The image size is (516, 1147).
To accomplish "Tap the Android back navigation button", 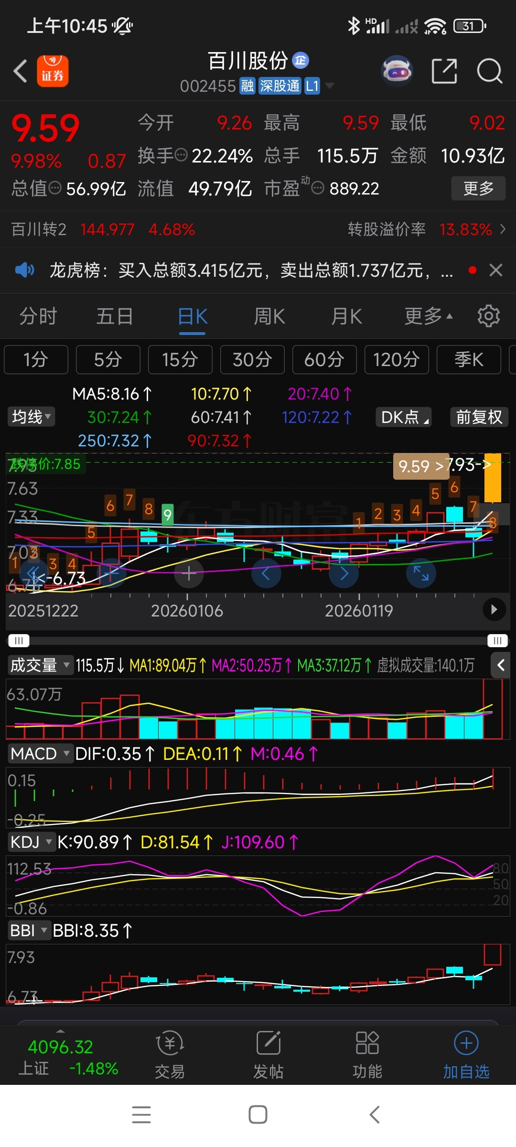I will click(375, 1115).
